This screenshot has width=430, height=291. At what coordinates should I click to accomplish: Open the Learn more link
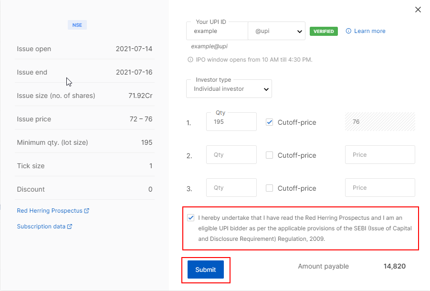(x=369, y=31)
